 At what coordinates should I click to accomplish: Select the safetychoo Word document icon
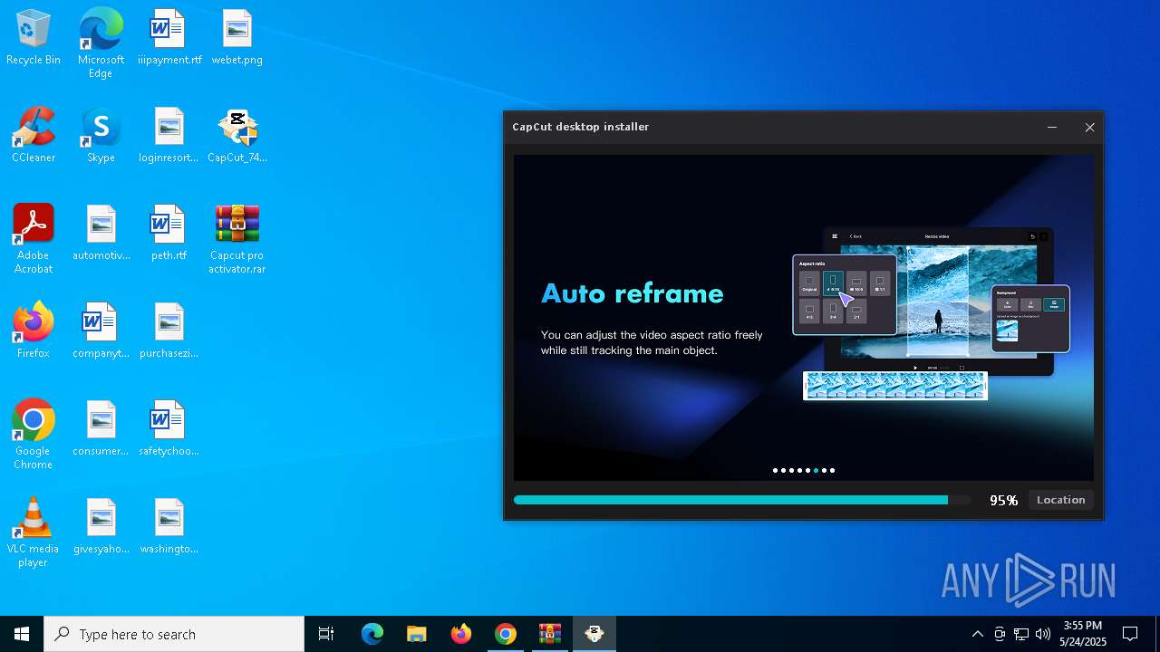point(169,429)
